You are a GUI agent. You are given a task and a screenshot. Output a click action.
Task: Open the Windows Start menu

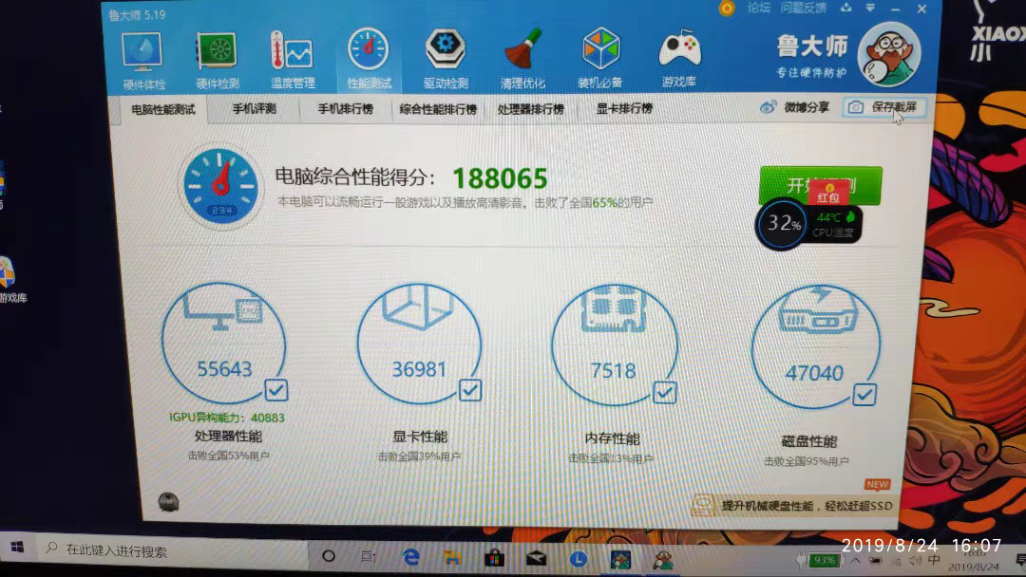(17, 548)
